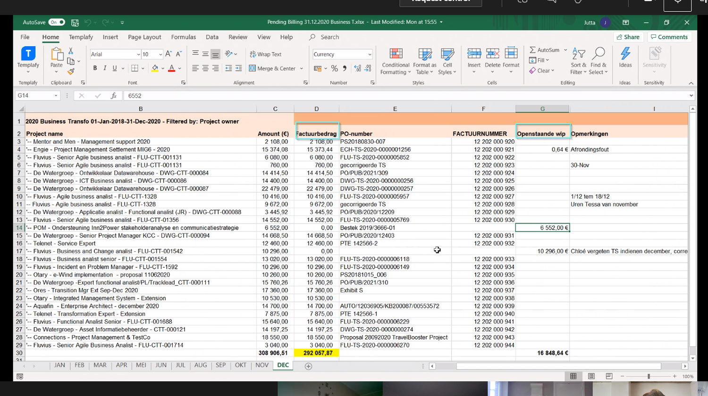Open the font size dropdown
Viewport: 708px width, 396px height.
pyautogui.click(x=160, y=55)
